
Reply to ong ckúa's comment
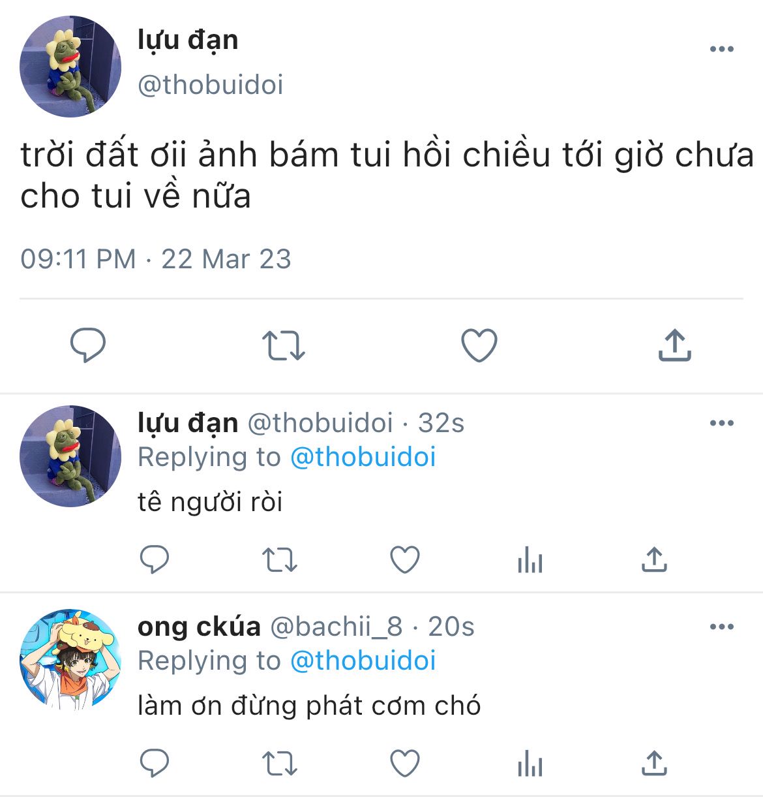(155, 763)
